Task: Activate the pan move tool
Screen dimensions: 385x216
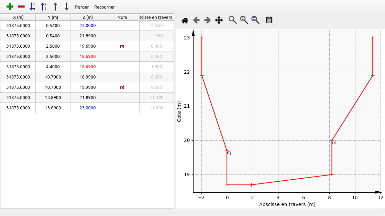Action: click(x=219, y=20)
